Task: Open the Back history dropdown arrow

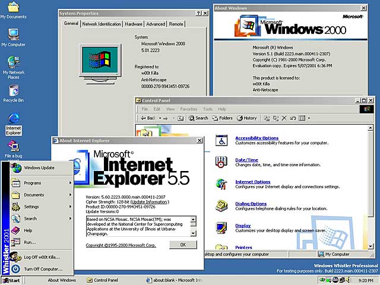Action: (x=160, y=118)
